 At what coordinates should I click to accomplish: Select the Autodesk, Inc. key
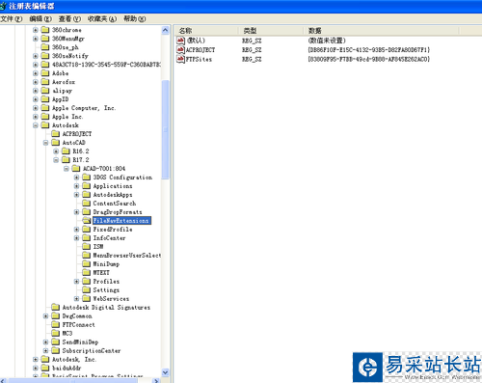[74, 360]
